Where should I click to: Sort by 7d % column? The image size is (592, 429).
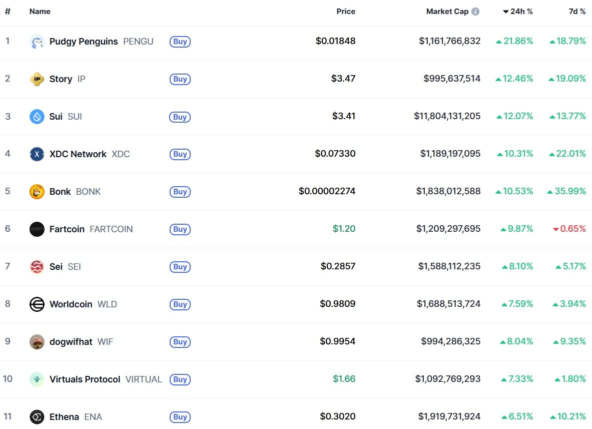(x=577, y=12)
